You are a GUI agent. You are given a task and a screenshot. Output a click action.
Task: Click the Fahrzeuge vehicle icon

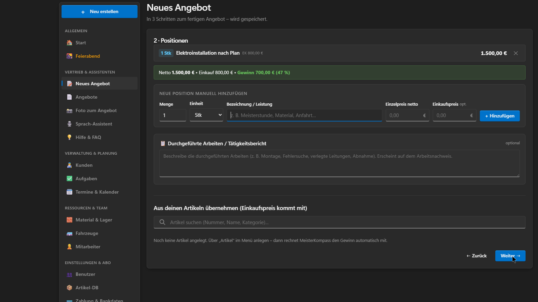coord(69,233)
